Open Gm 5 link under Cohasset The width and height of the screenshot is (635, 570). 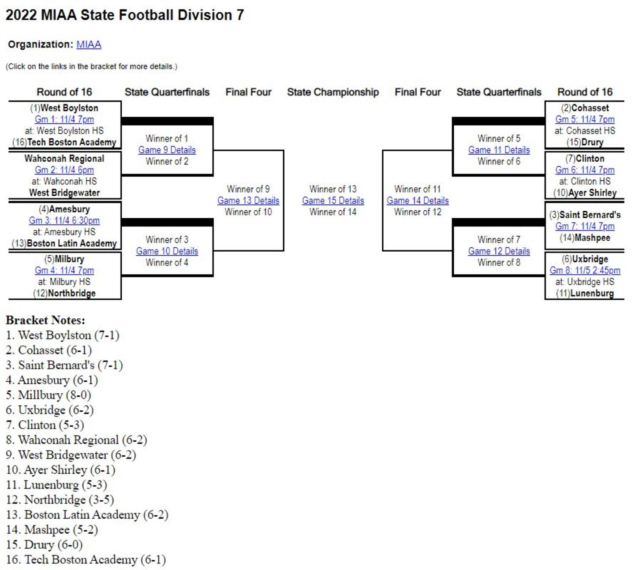585,119
